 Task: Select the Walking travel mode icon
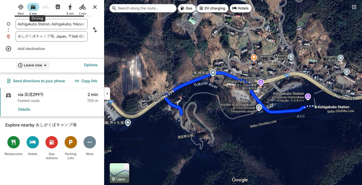[70, 7]
